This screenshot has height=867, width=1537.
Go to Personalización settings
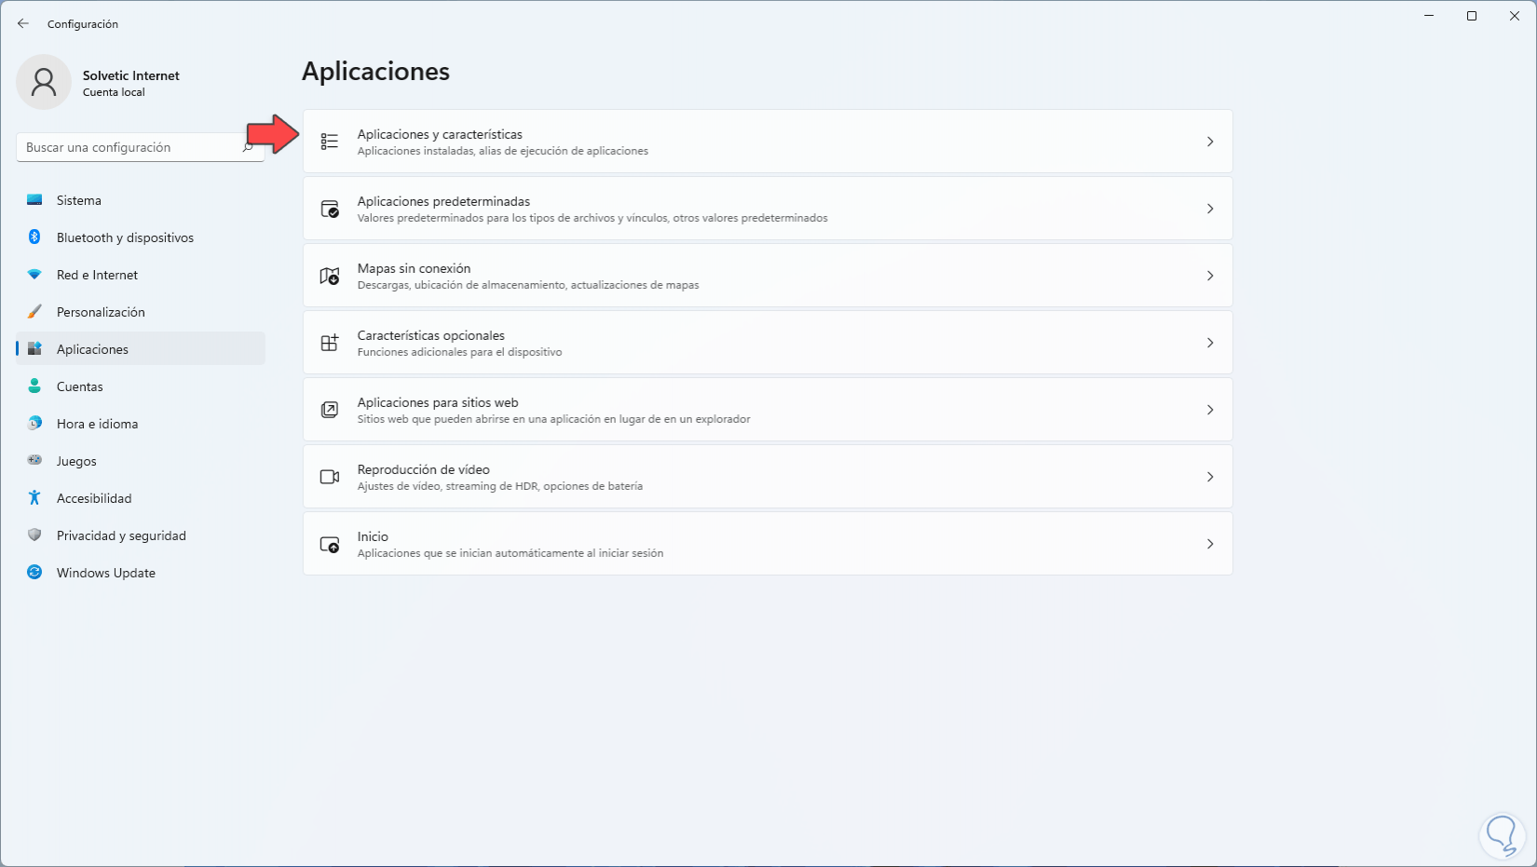click(101, 312)
